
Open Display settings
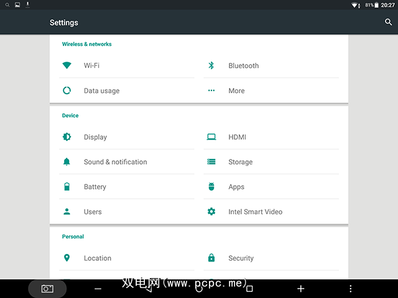click(127, 137)
